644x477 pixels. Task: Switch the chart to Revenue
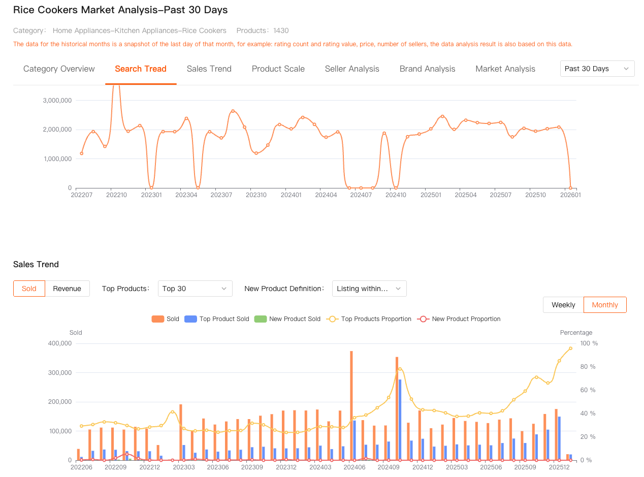(67, 289)
